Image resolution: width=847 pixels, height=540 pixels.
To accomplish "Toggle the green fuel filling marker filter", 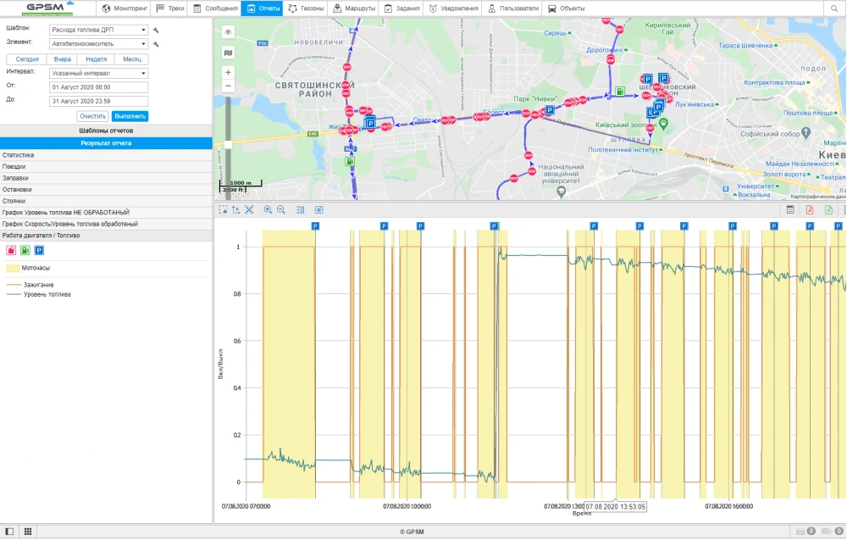I will tap(25, 250).
